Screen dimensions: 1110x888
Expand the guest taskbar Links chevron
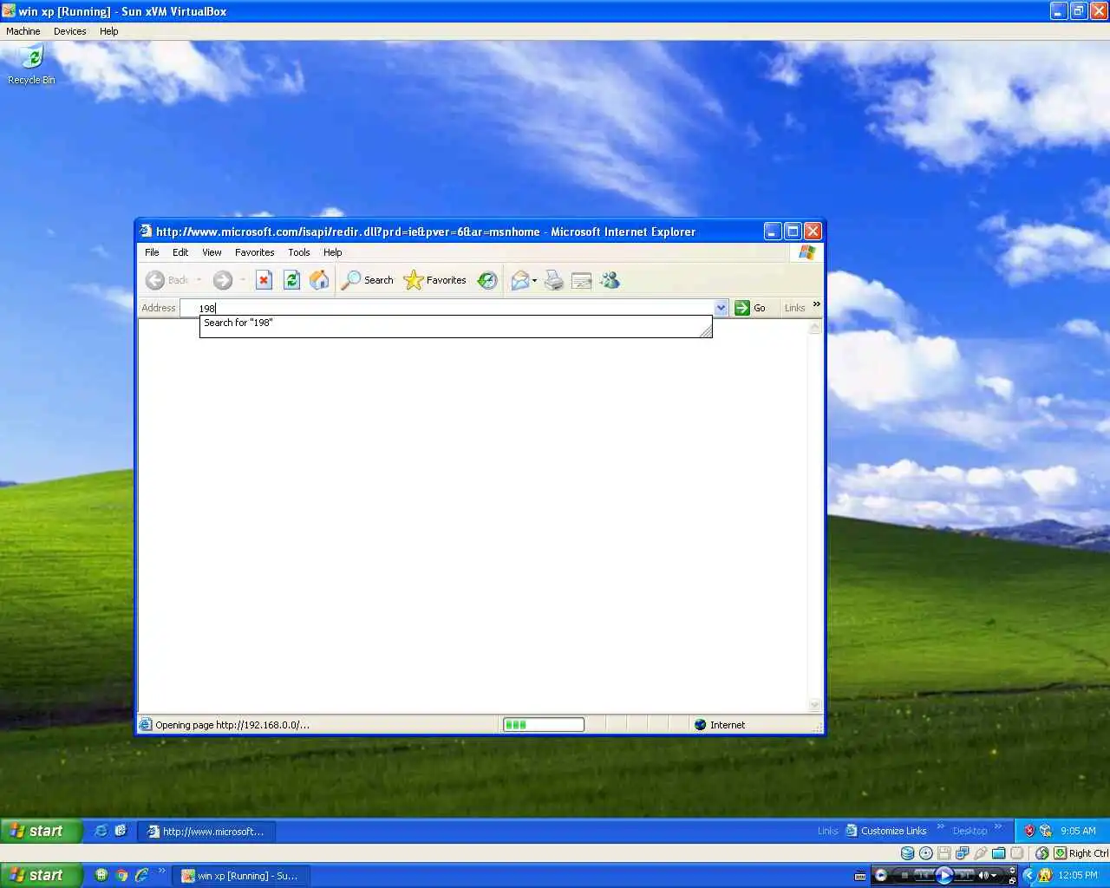coord(941,826)
